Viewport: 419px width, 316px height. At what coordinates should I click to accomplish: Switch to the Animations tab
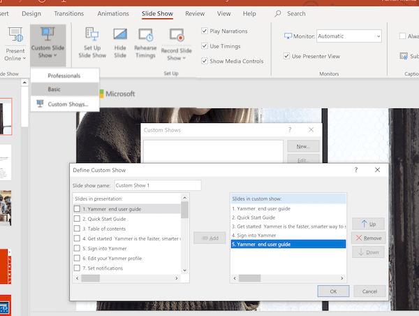tap(113, 13)
